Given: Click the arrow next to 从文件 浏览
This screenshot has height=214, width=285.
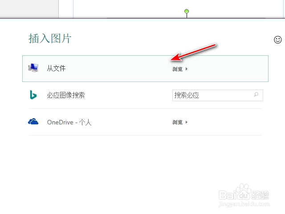Looking at the screenshot, I should (x=187, y=69).
